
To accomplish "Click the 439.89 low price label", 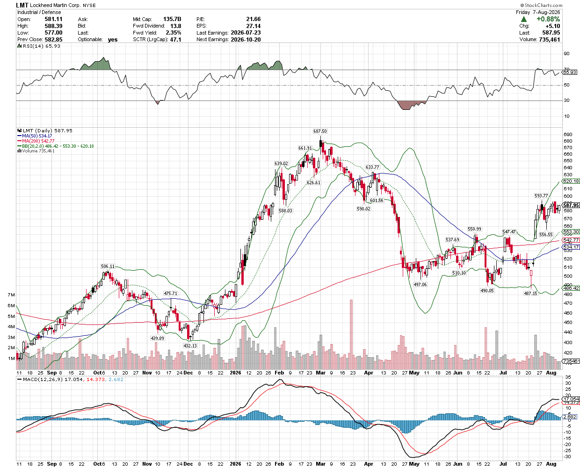I will pyautogui.click(x=157, y=338).
